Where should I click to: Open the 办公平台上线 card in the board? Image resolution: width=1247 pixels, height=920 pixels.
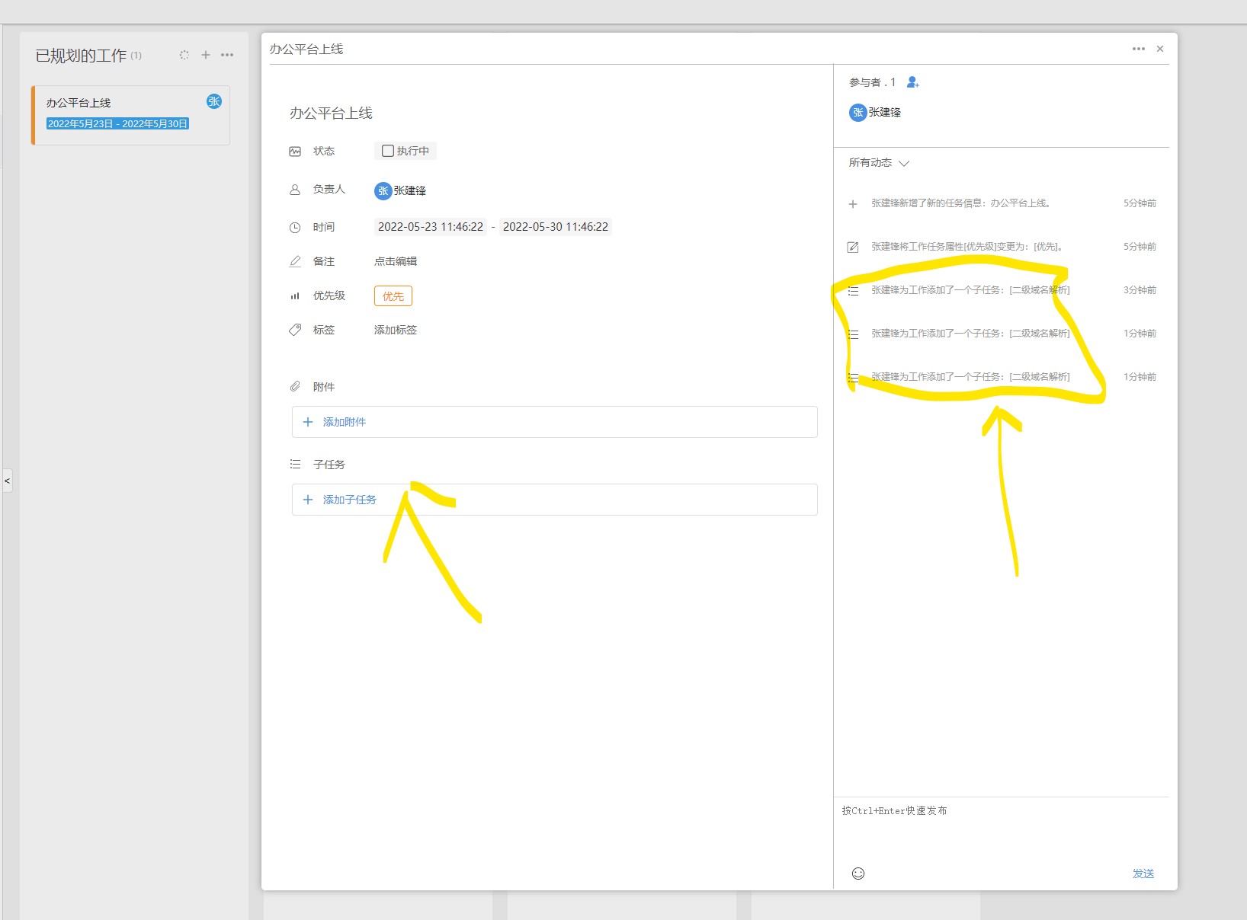click(130, 115)
